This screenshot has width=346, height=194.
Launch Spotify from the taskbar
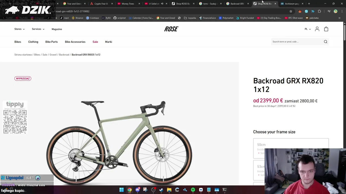[x=193, y=190]
